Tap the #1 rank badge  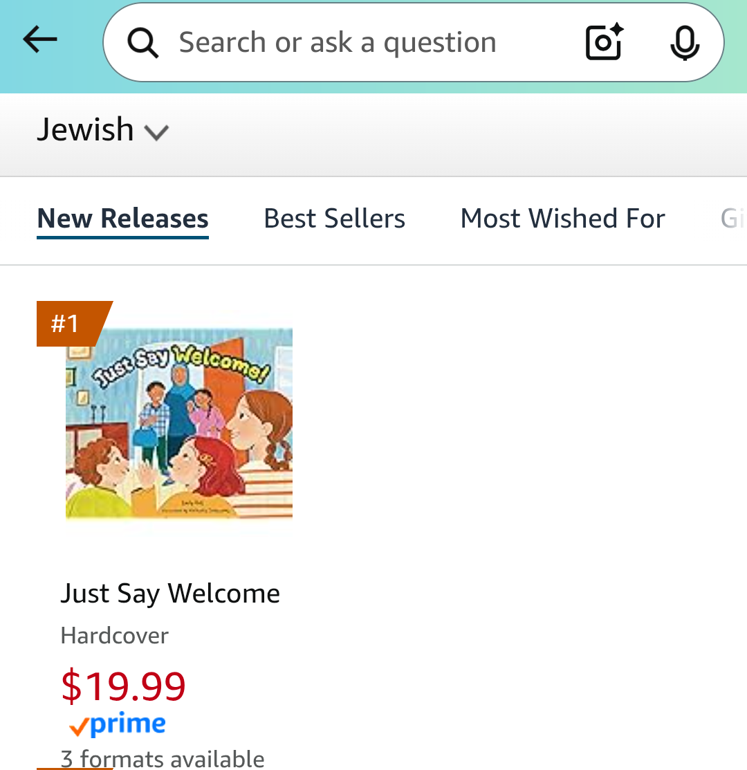(66, 323)
